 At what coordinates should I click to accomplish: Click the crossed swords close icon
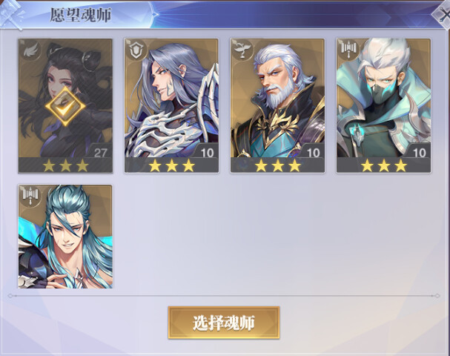(443, 14)
